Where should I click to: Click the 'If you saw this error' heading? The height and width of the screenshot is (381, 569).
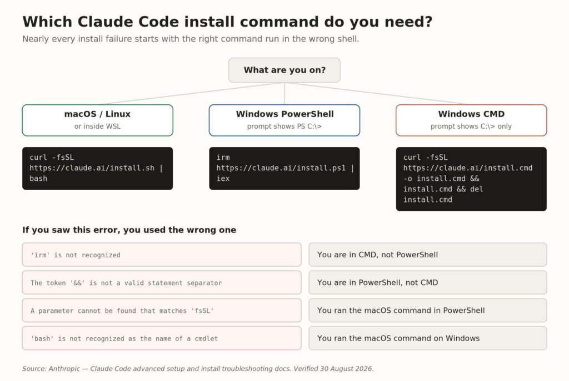coord(129,230)
